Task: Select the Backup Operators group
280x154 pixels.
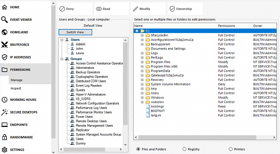Action: click(x=88, y=72)
